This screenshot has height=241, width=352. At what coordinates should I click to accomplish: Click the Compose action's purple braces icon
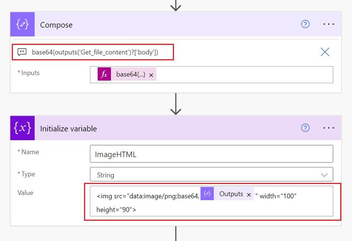22,24
